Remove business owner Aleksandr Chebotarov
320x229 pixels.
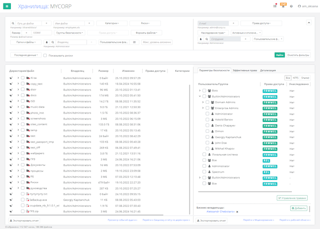pos(237,211)
